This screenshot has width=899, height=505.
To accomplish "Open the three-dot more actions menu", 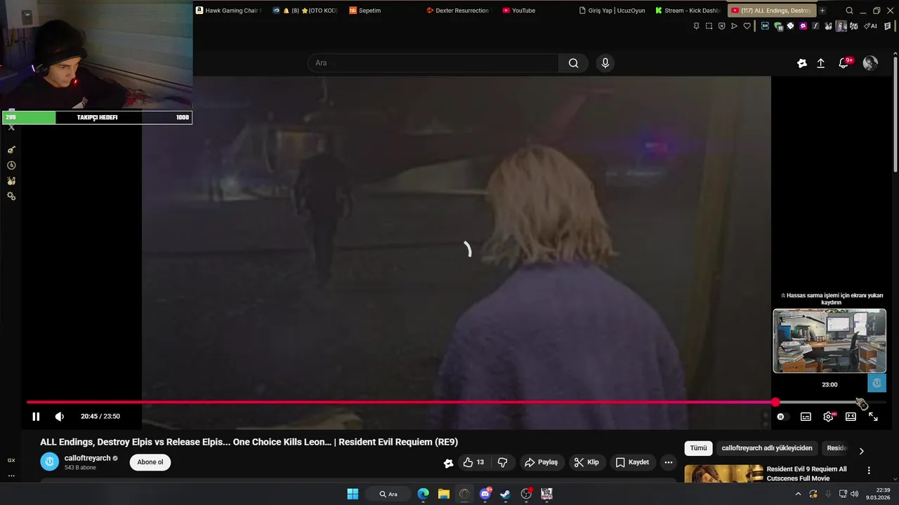I will pos(669,462).
